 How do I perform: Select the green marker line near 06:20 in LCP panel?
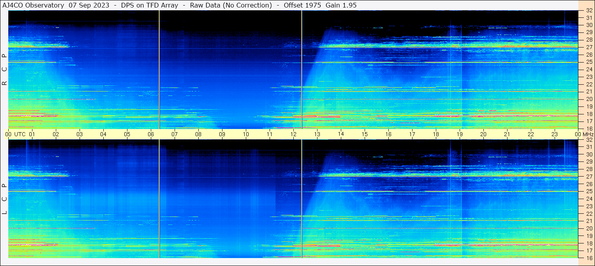[159, 199]
